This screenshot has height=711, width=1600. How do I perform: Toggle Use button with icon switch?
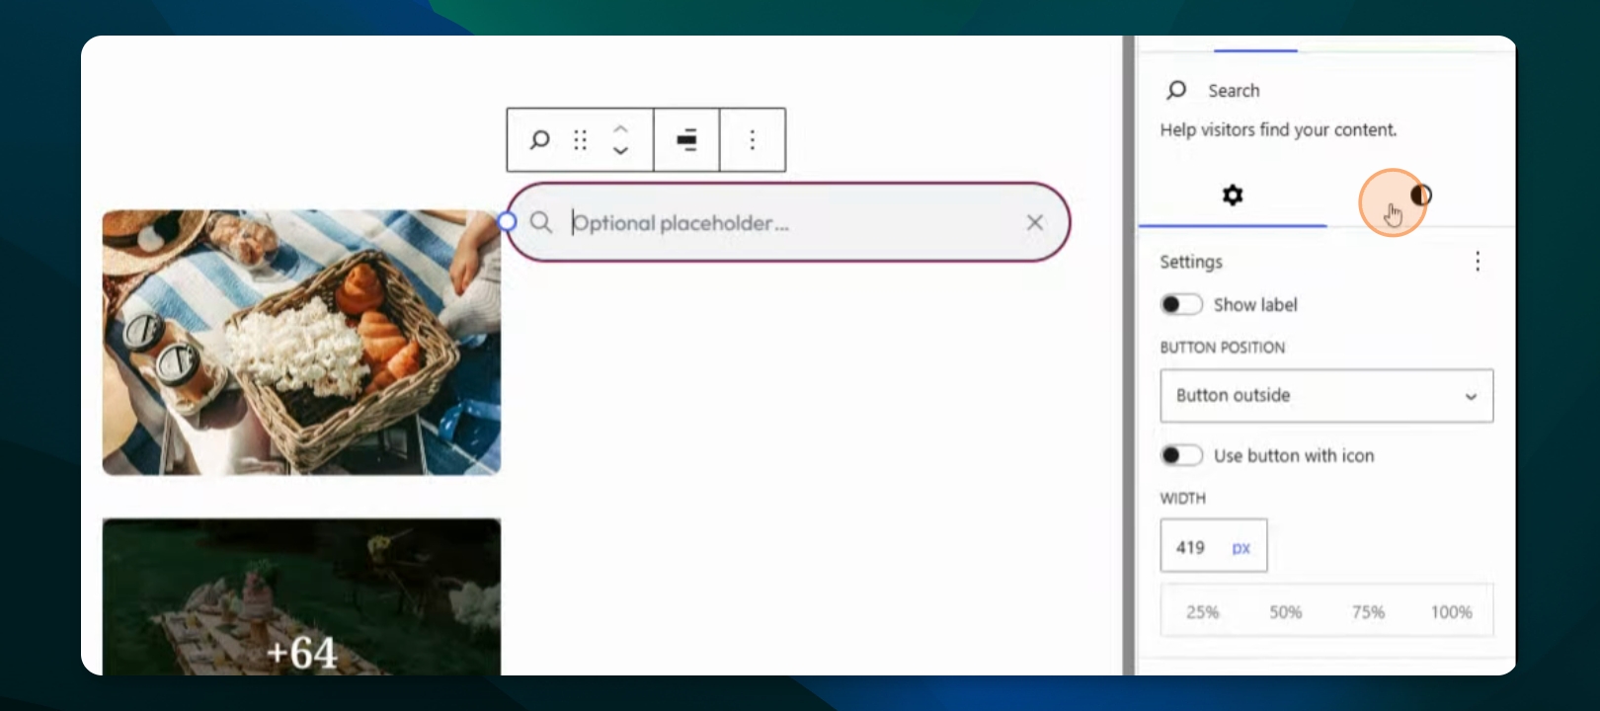point(1181,455)
